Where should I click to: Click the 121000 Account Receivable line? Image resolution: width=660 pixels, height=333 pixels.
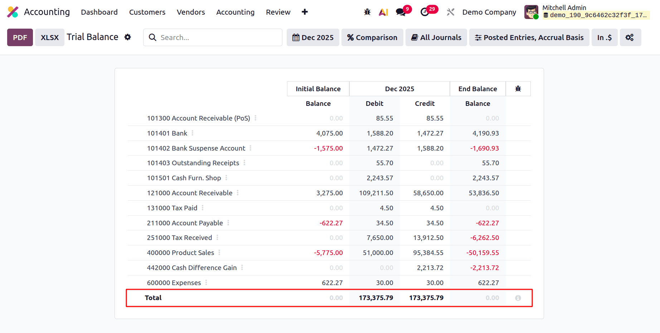tap(190, 193)
